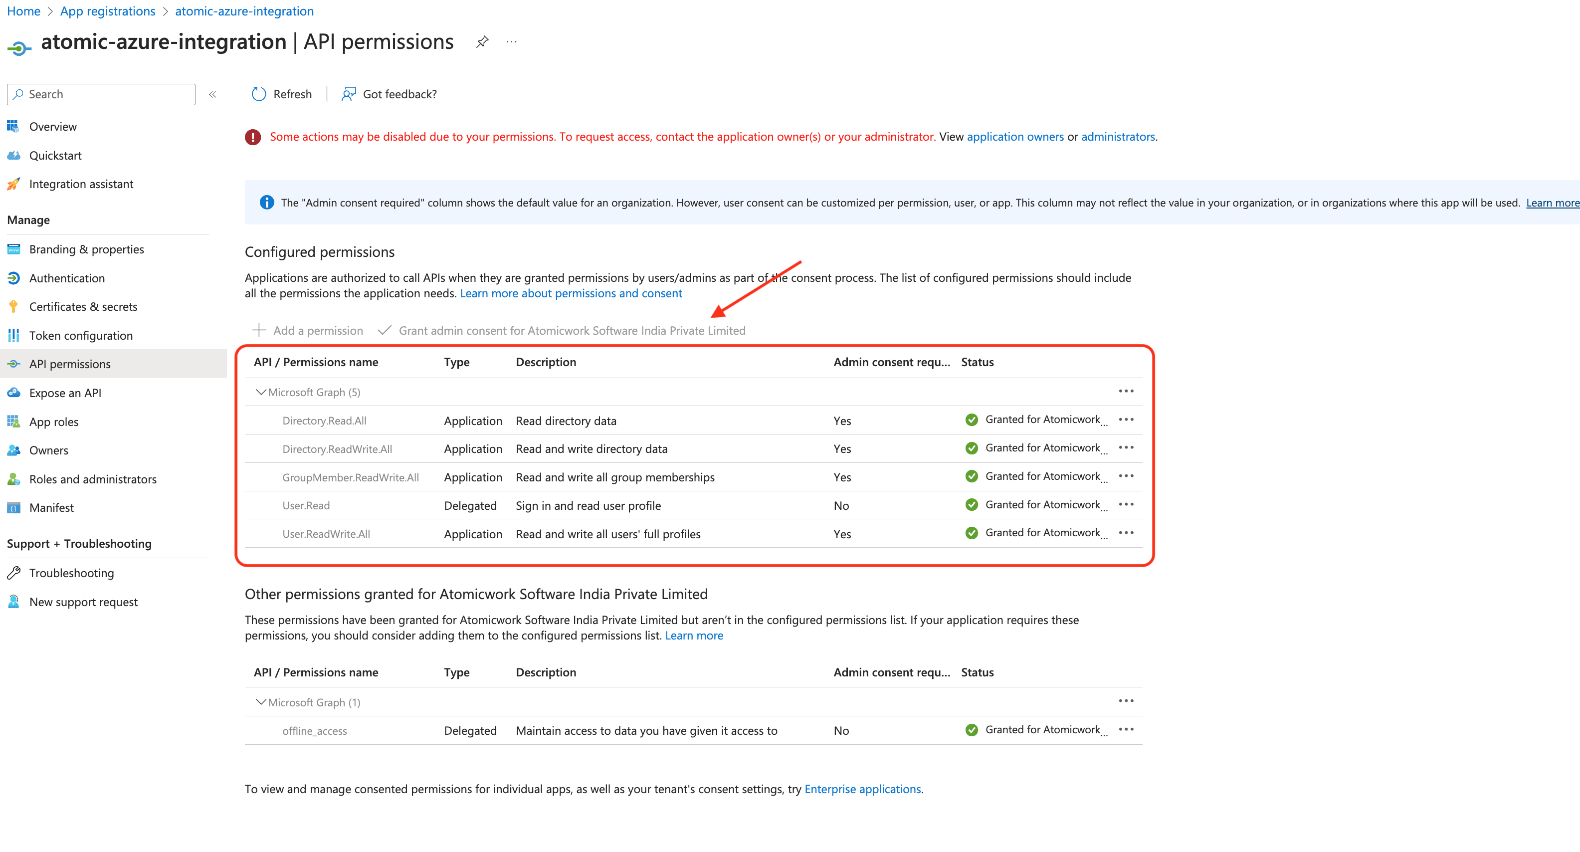Open the Microsoft Graph (5) group ellipsis menu
This screenshot has height=852, width=1580.
point(1126,392)
